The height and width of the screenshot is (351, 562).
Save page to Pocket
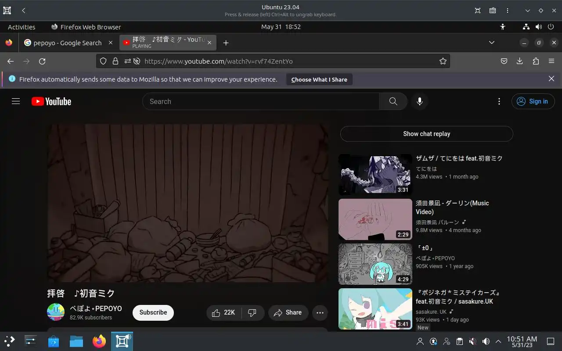(x=504, y=61)
